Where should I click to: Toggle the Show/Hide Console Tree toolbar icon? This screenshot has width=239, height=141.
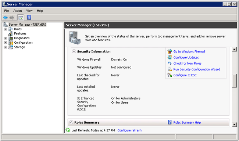21,18
